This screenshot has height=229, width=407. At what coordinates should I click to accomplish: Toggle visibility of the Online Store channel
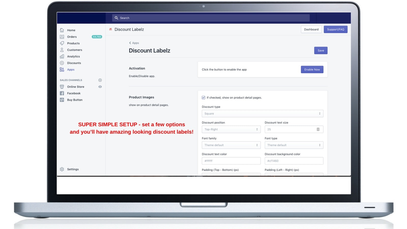pos(100,87)
